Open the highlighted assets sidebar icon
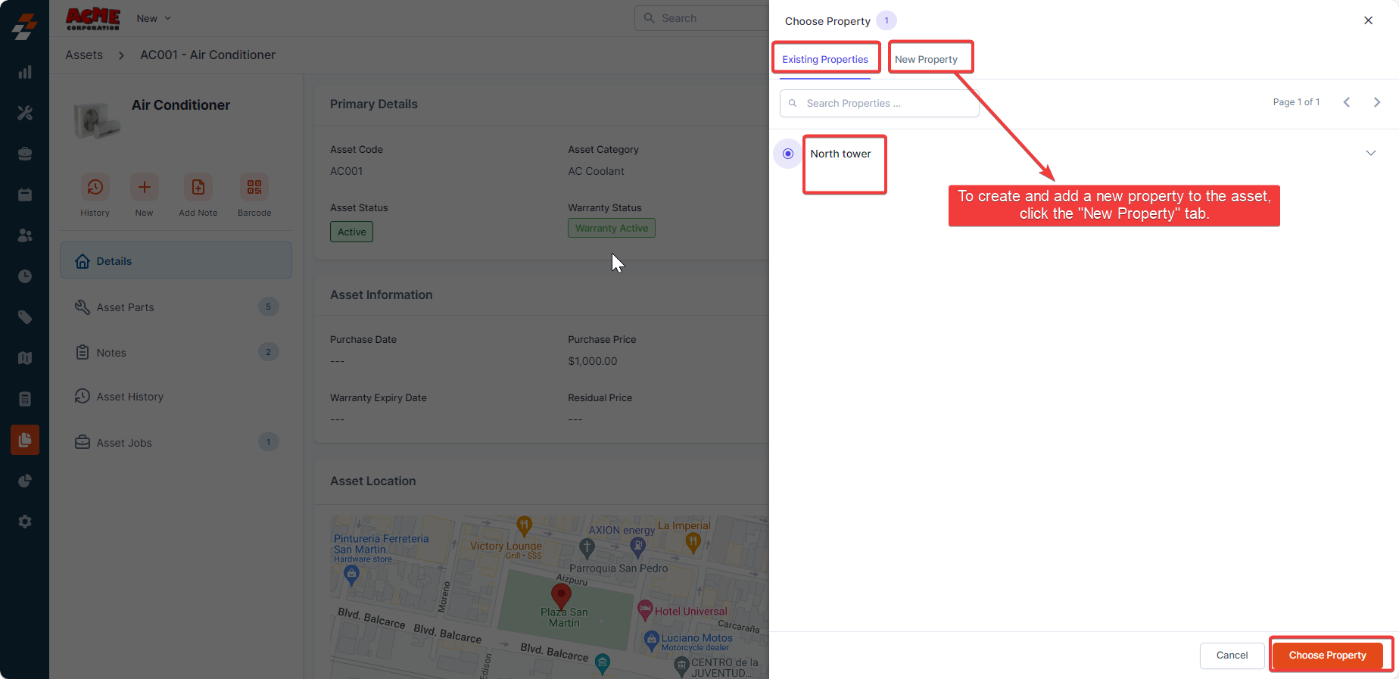The image size is (1399, 679). point(25,440)
